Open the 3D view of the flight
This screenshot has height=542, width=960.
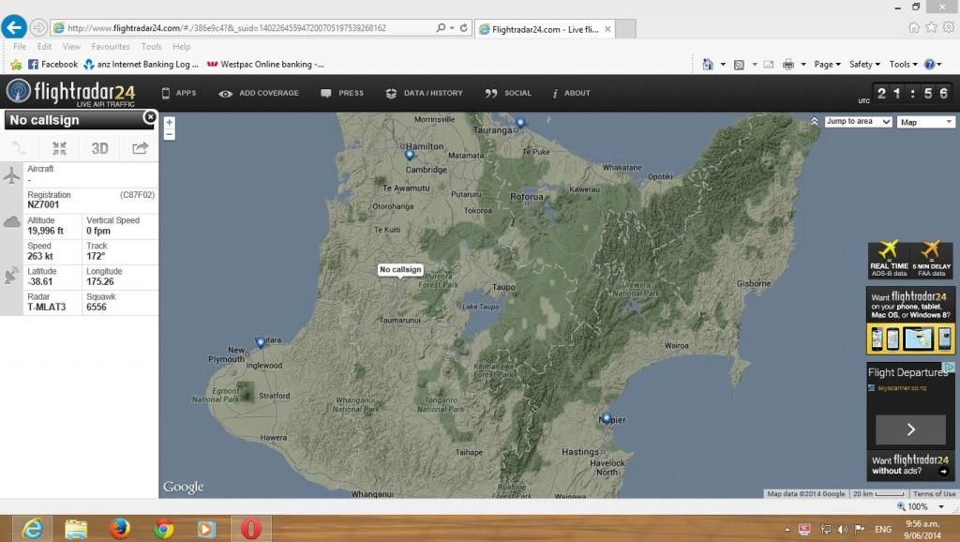[x=99, y=148]
